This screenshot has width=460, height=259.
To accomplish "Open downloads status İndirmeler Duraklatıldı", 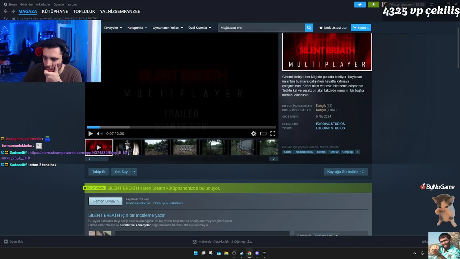I will click(x=222, y=242).
